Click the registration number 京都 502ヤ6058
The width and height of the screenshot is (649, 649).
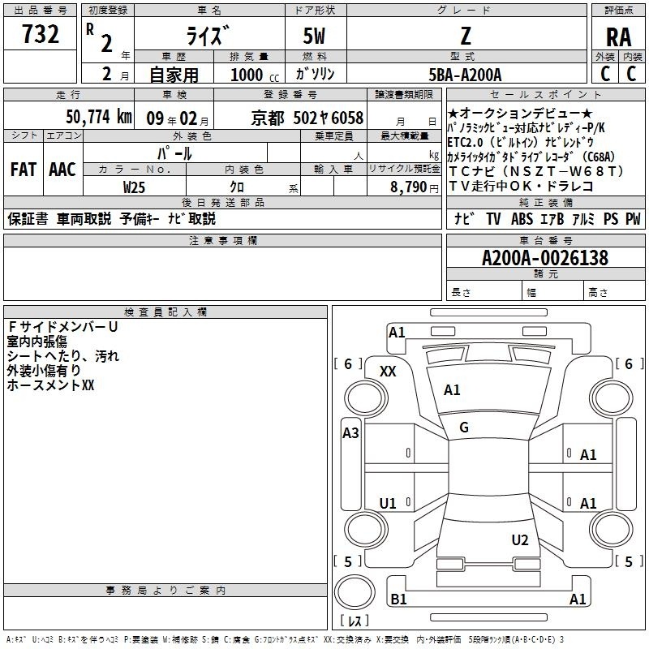tap(307, 117)
